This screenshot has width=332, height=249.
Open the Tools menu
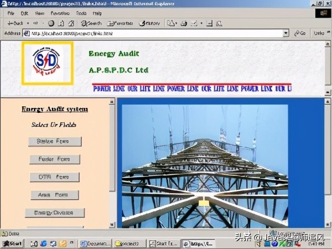(81, 13)
